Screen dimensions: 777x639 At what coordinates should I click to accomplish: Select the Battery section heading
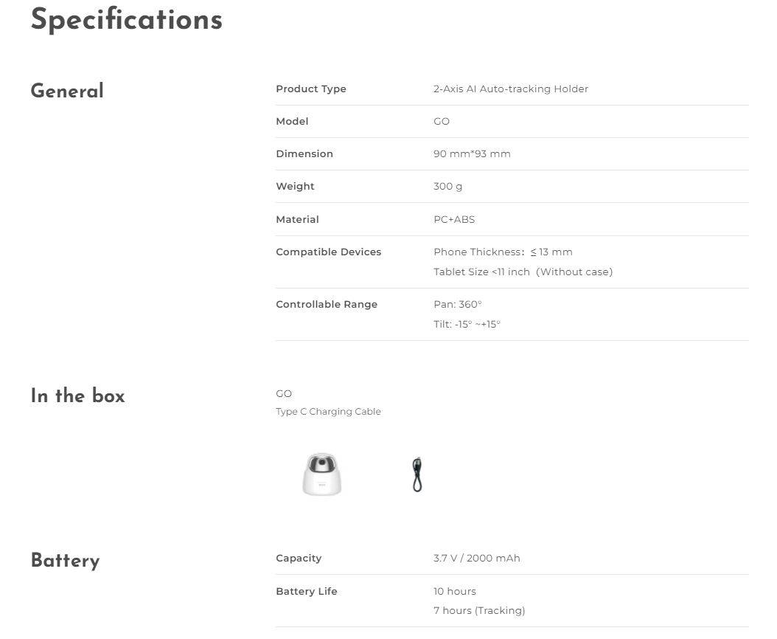point(66,561)
